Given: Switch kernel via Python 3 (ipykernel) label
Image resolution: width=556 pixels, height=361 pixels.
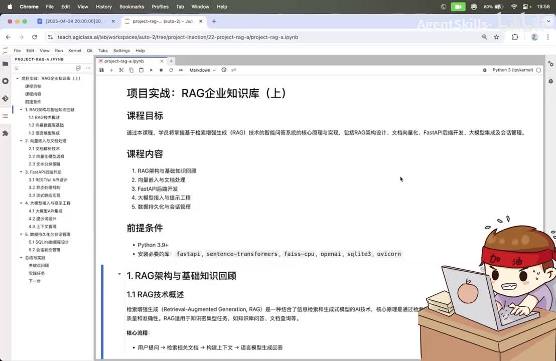Looking at the screenshot, I should pos(512,70).
